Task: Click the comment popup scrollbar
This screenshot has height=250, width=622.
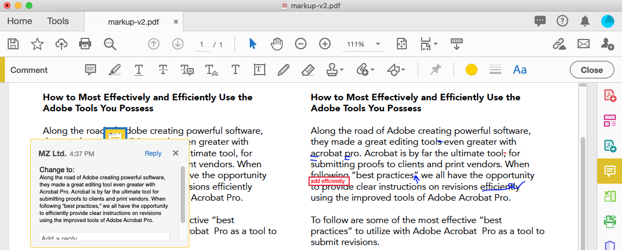Action: pos(182,194)
